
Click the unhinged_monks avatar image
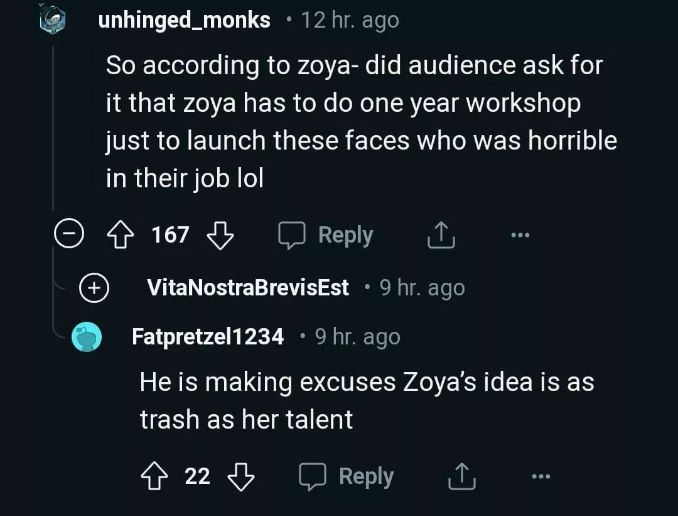point(53,20)
